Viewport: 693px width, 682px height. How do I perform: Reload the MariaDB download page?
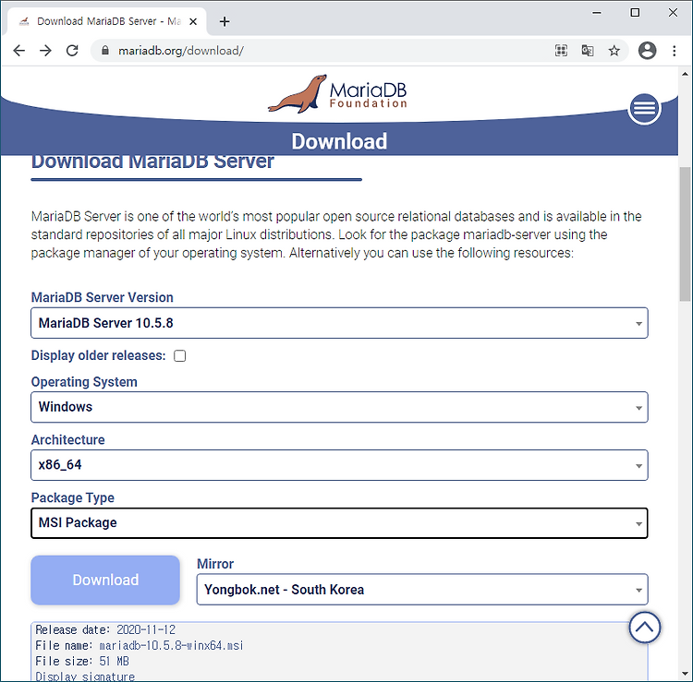[72, 51]
